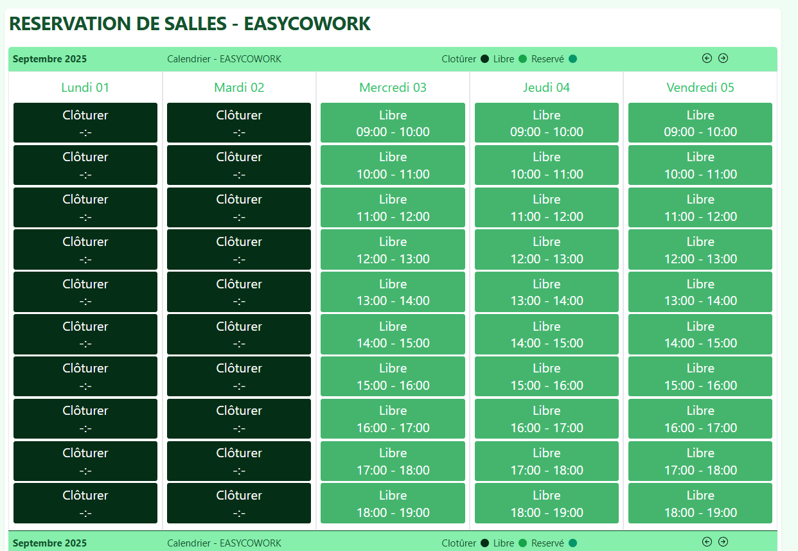Image resolution: width=798 pixels, height=551 pixels.
Task: Book Vendredi 05 slot 09:00 - 10:00
Action: click(x=700, y=123)
